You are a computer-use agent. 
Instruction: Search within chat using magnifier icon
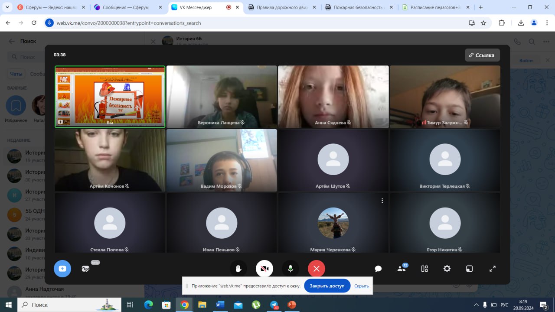tap(532, 42)
